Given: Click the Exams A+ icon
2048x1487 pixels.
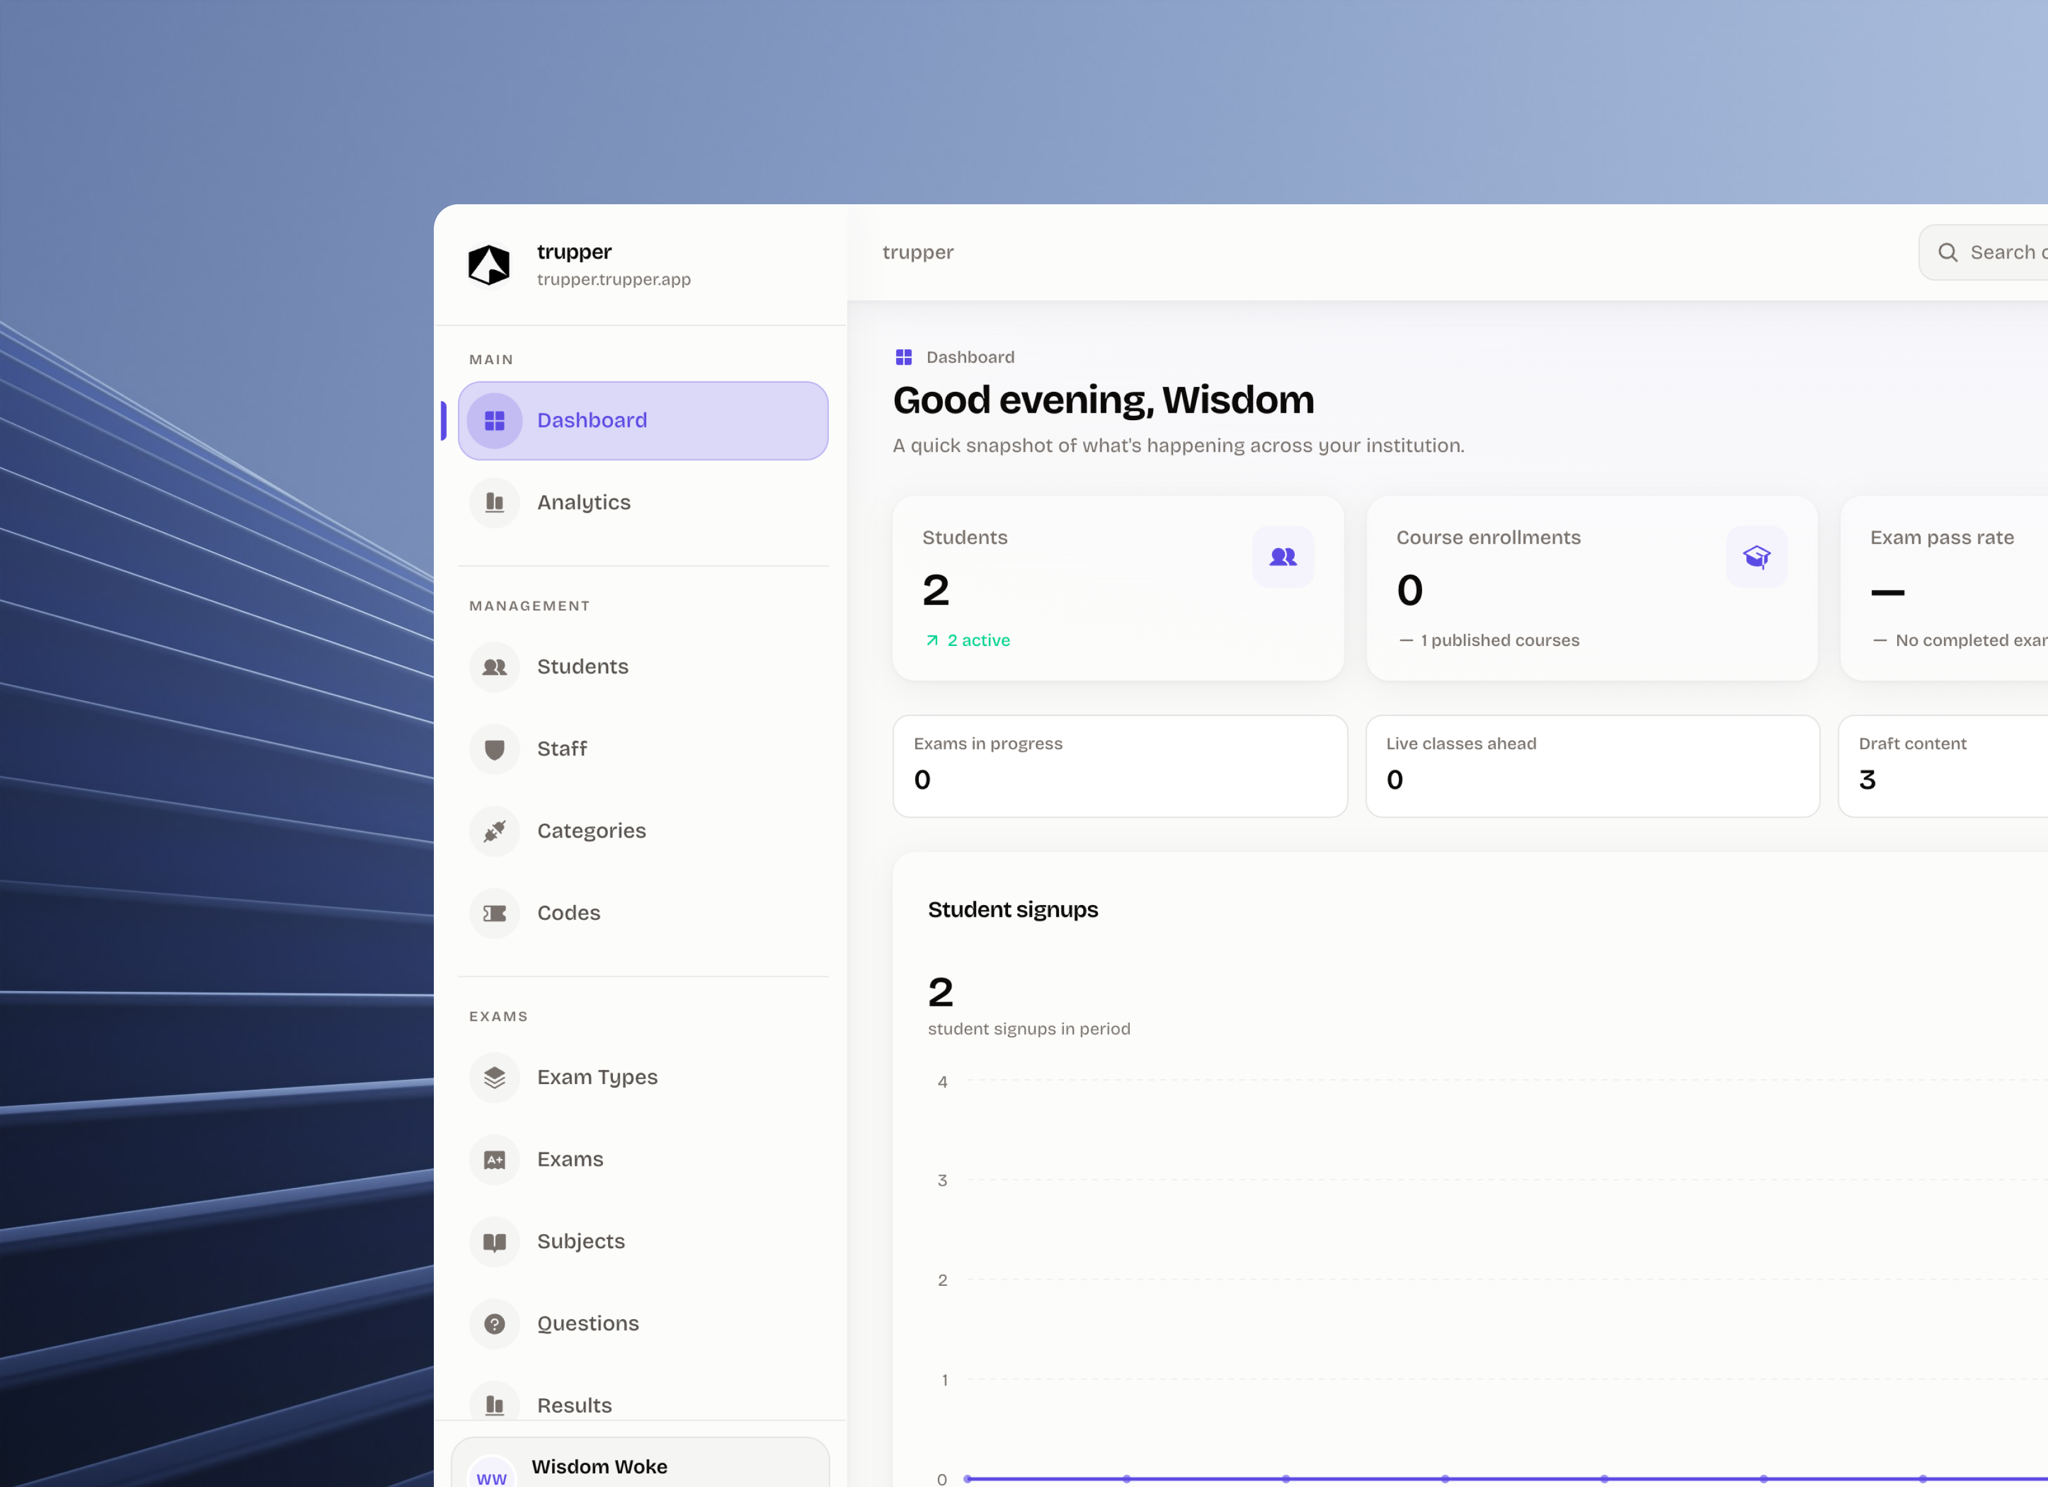Looking at the screenshot, I should 495,1160.
